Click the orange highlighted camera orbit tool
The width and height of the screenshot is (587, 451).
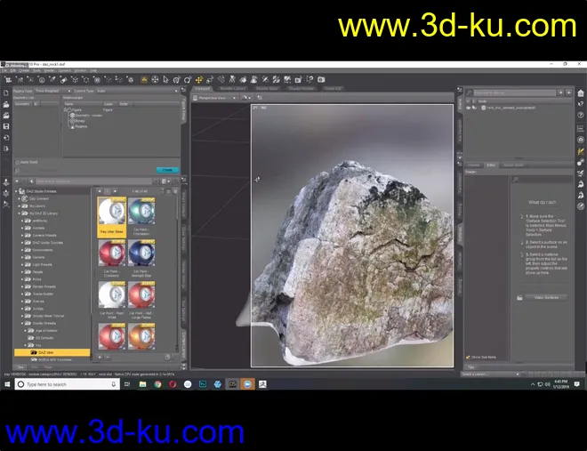click(144, 79)
